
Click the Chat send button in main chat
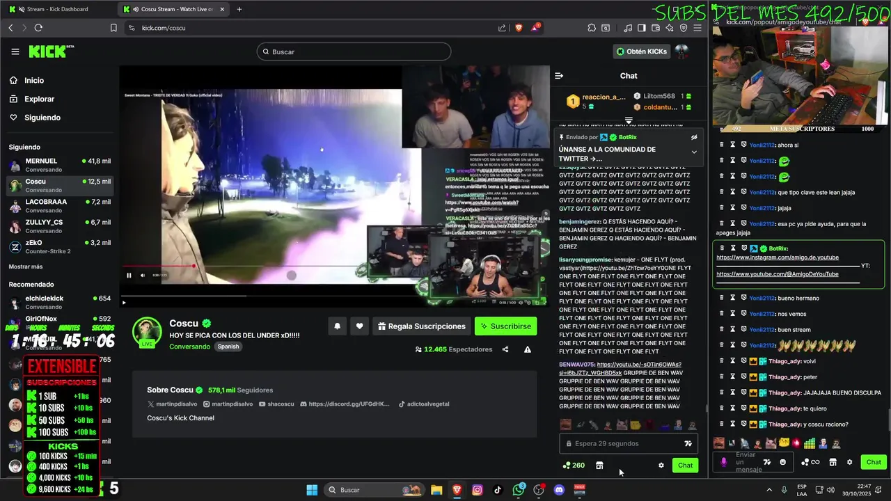686,466
